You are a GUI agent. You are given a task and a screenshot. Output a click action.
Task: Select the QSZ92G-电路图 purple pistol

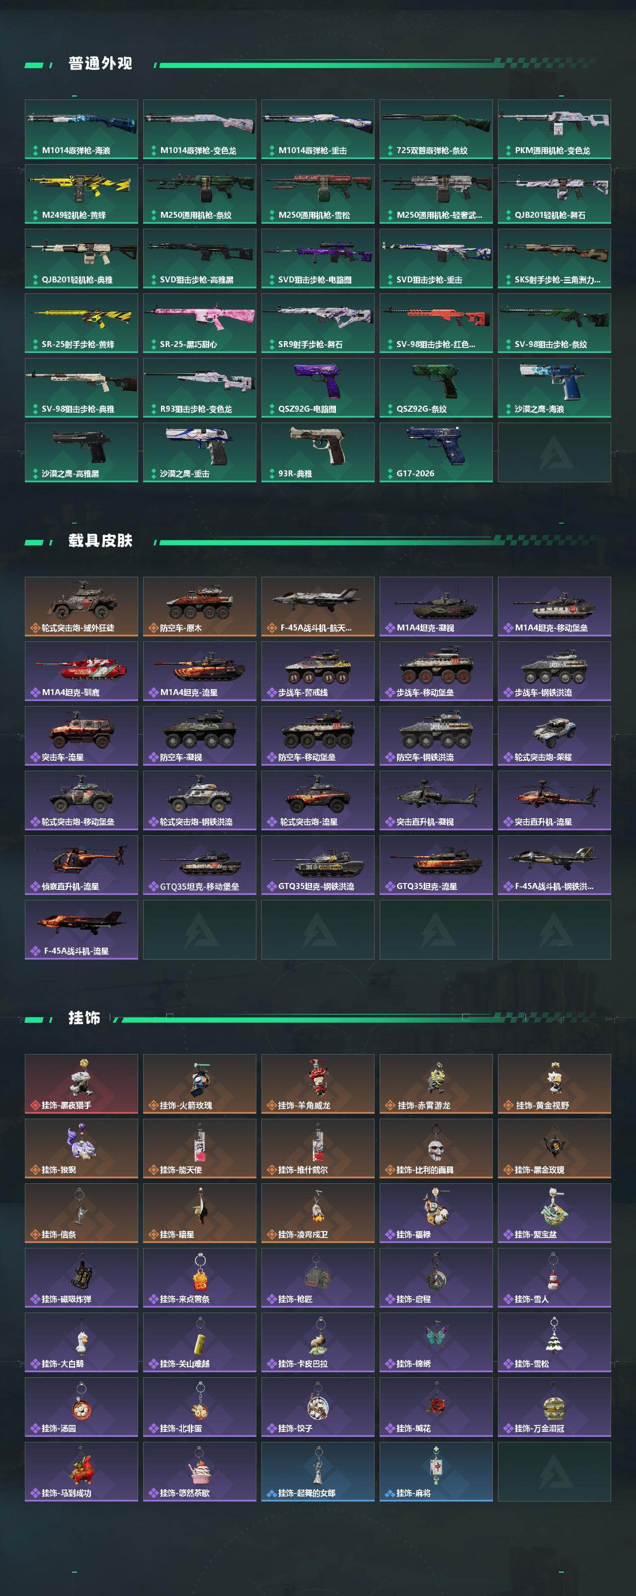(x=318, y=388)
